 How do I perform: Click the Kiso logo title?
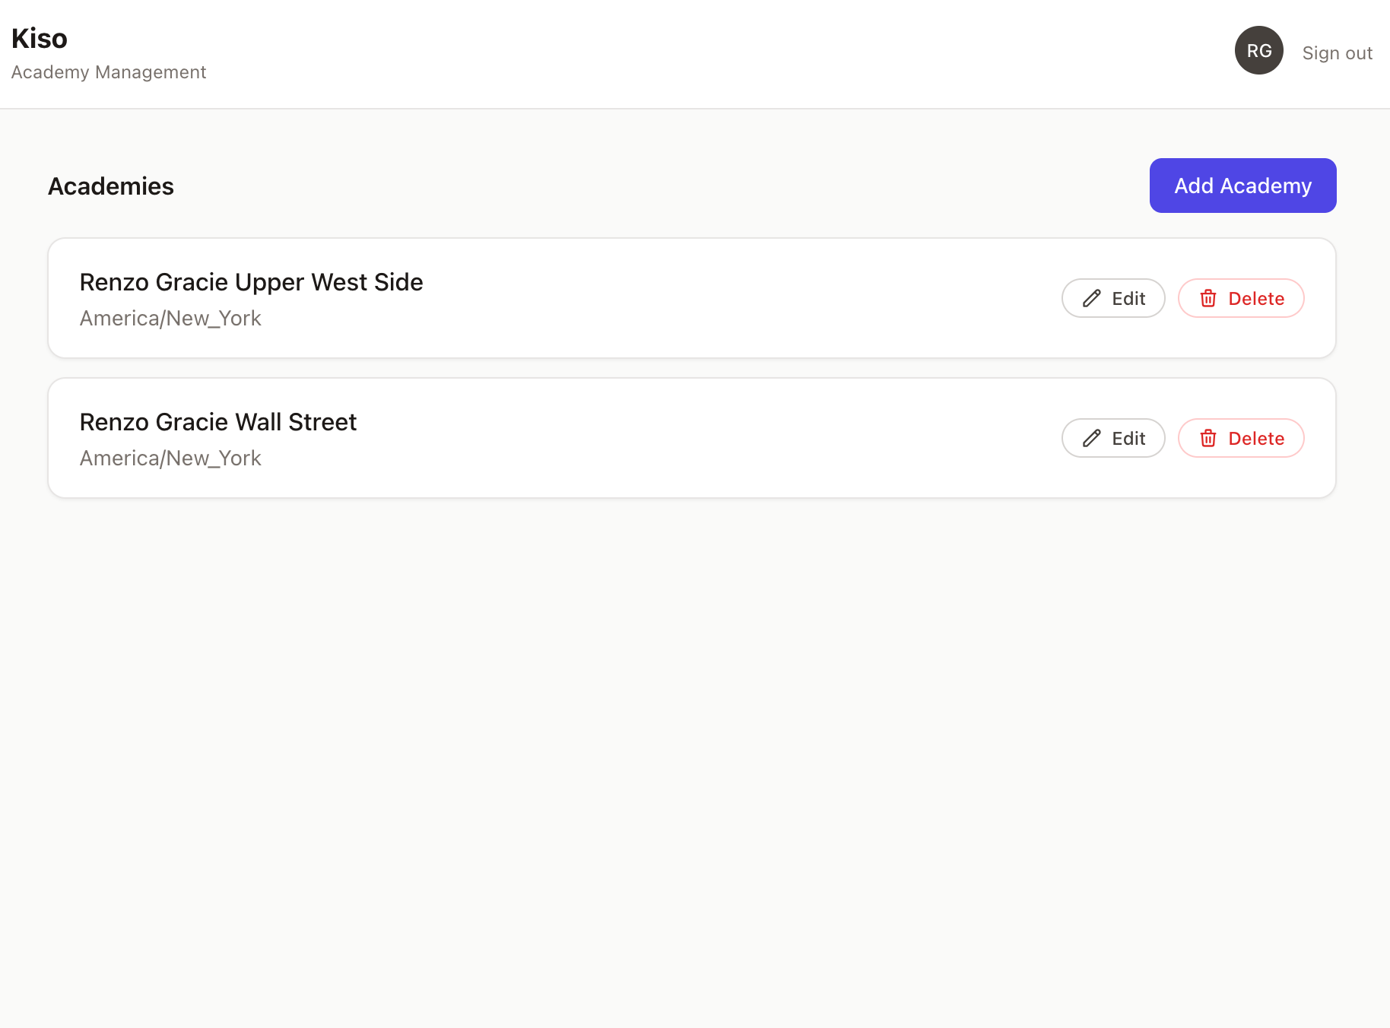point(40,38)
